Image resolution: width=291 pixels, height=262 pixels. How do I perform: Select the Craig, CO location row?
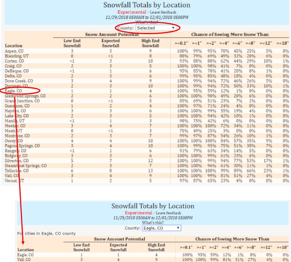point(147,66)
